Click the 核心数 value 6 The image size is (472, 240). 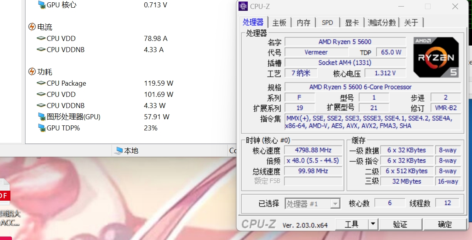[x=390, y=203]
